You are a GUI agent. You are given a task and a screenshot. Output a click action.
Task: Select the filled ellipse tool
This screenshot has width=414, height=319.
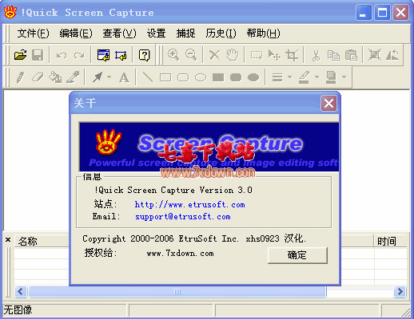coord(253,77)
